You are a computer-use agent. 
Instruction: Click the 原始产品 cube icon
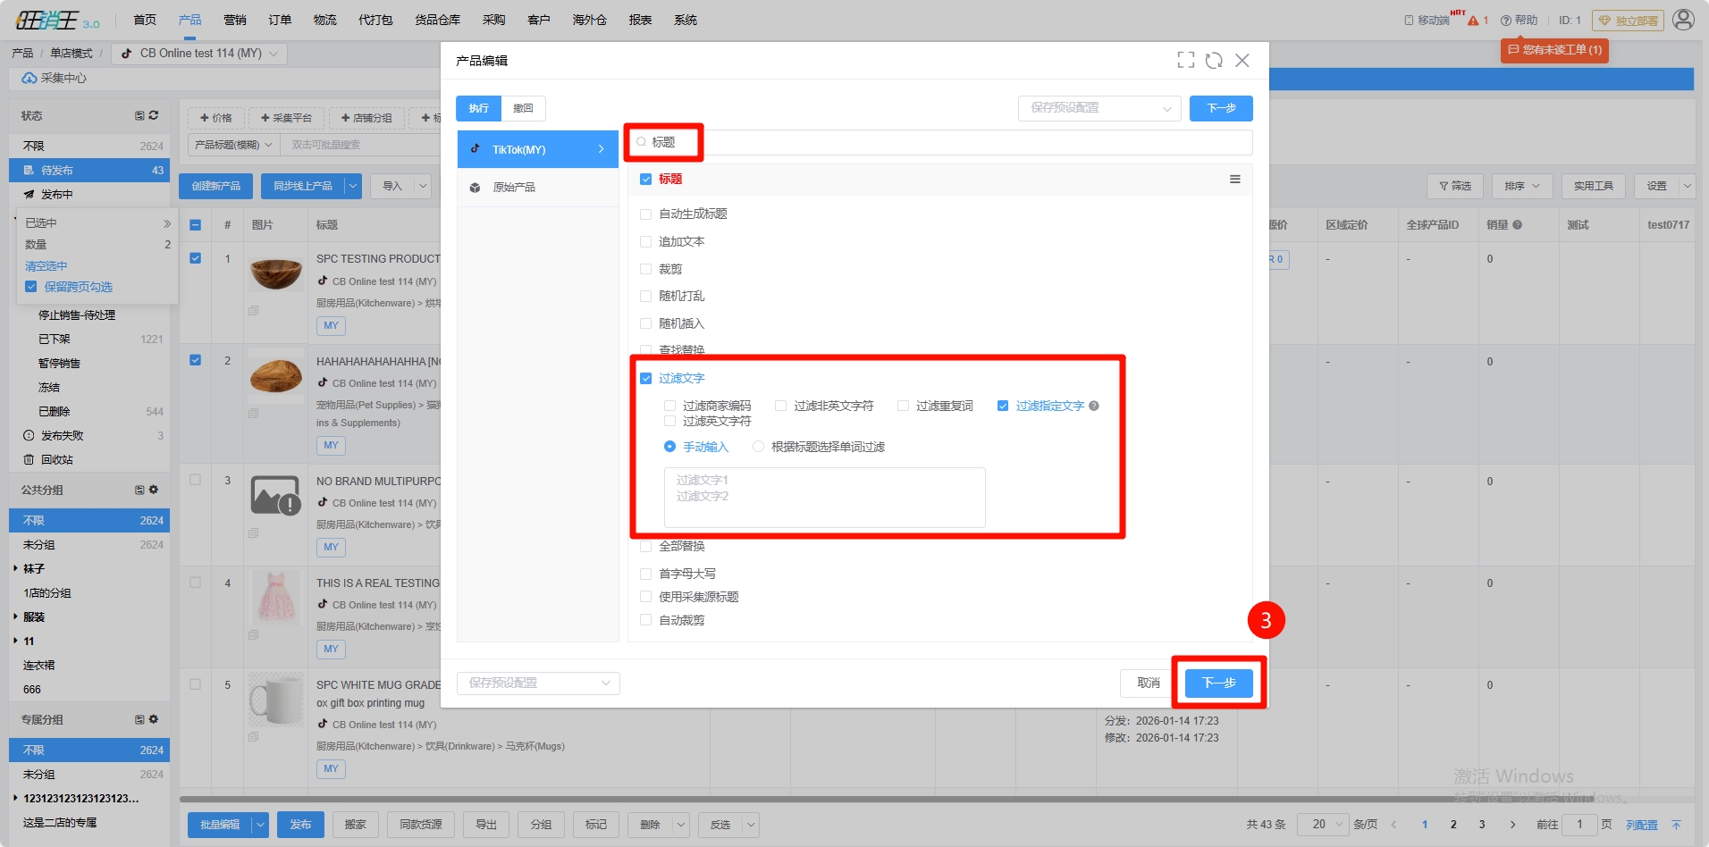tap(476, 188)
